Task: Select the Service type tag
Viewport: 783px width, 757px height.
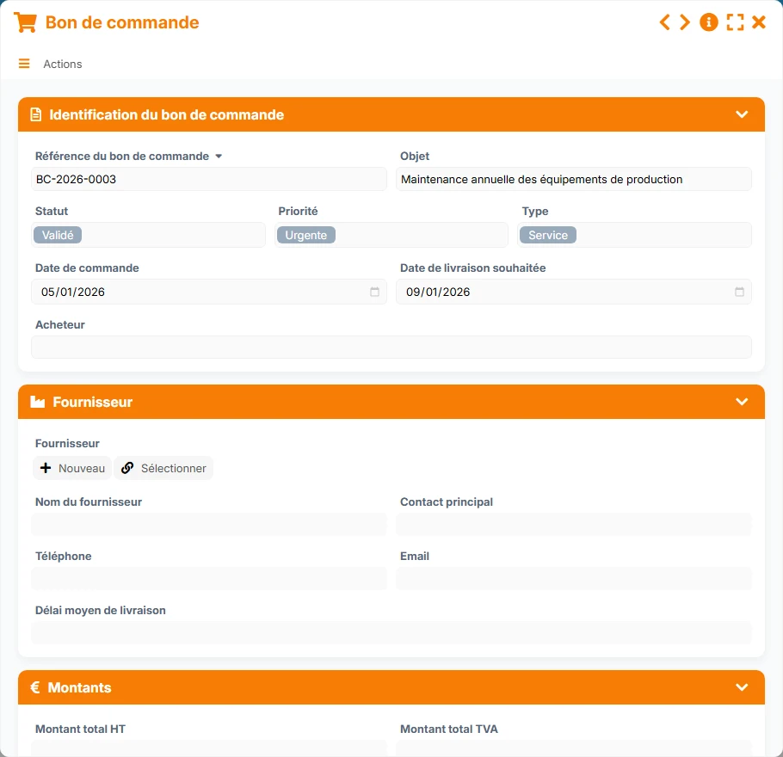Action: [548, 235]
